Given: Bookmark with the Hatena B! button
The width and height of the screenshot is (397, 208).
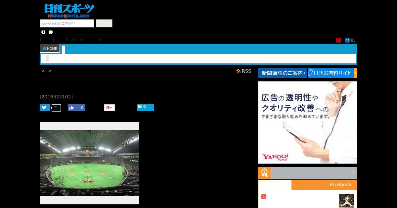Looking at the screenshot, I should [x=146, y=107].
